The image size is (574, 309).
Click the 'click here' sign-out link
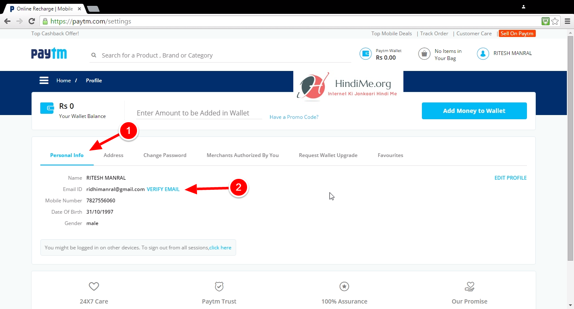tap(220, 248)
